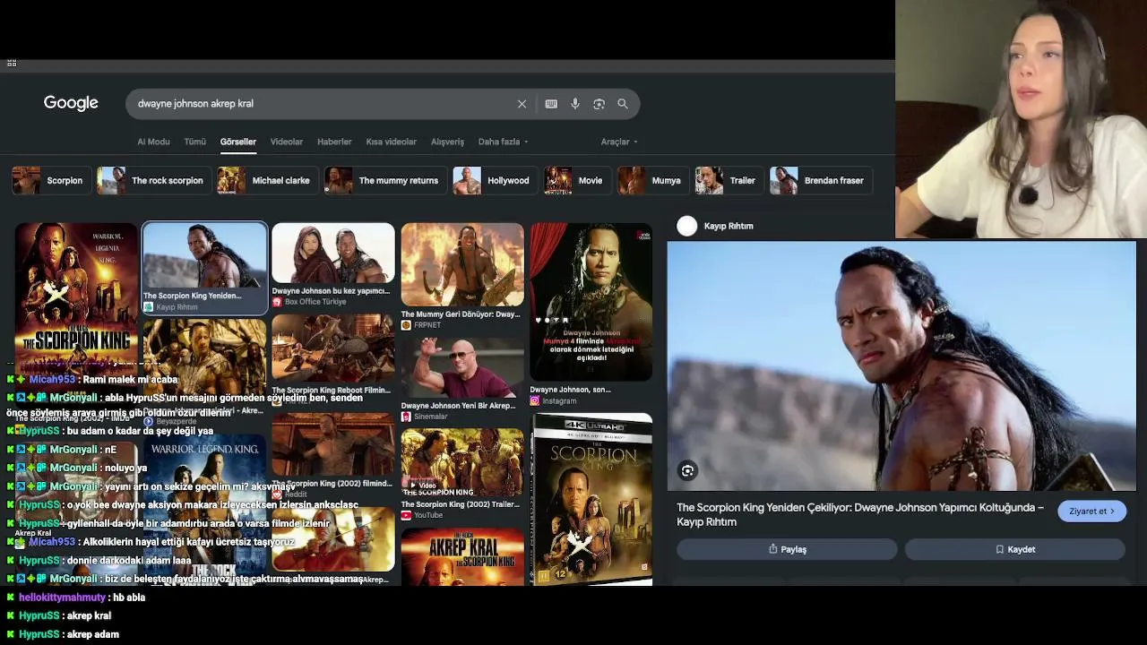Select the Görseller tab
The width and height of the screenshot is (1147, 645).
pos(238,142)
